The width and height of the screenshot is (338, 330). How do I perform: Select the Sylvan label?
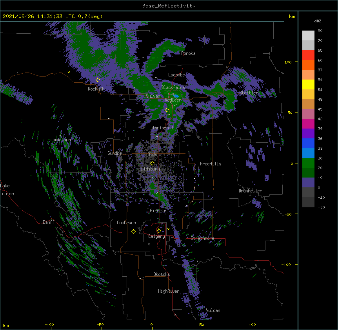coord(153,96)
